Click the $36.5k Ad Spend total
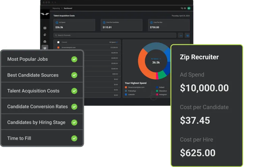The image size is (270, 167). [59, 27]
